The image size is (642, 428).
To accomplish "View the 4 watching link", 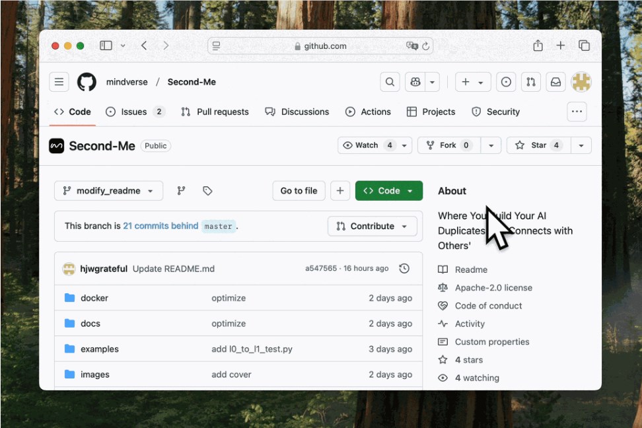I will [469, 378].
